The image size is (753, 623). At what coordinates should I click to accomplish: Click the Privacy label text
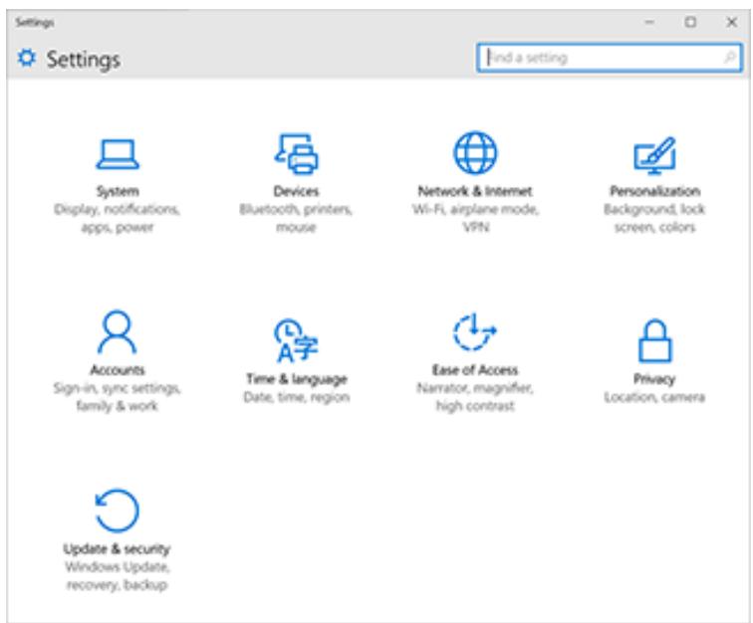click(654, 379)
